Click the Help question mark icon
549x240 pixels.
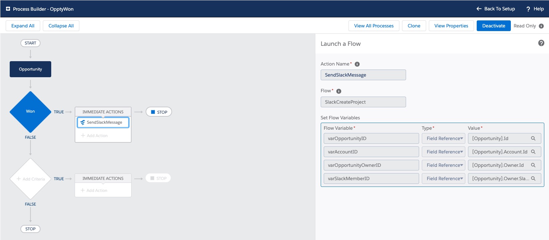click(528, 9)
